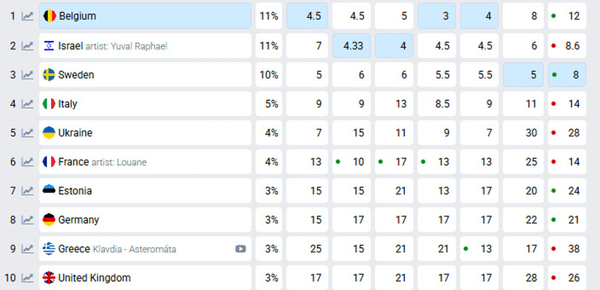
Task: Click the trend graph icon beside Israel
Action: (27, 46)
